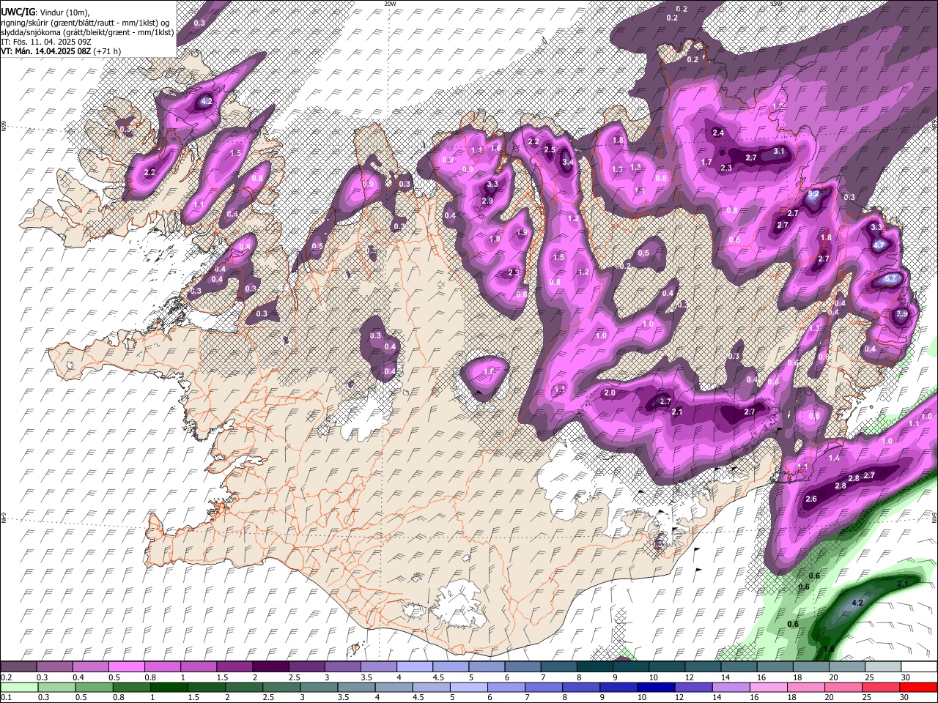The height and width of the screenshot is (703, 938).
Task: Click the '4.5' label in the upper legend row
Action: tap(438, 677)
